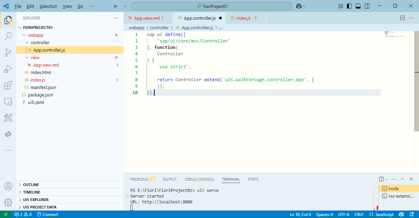The width and height of the screenshot is (419, 218).
Task: Switch to the DEBUG CONSOLE tab
Action: click(x=200, y=179)
